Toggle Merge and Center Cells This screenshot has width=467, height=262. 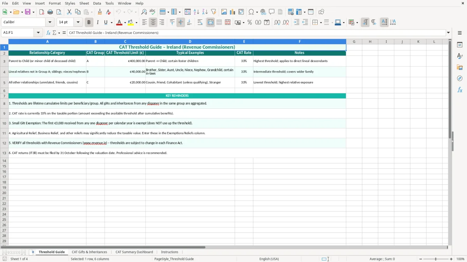211,23
